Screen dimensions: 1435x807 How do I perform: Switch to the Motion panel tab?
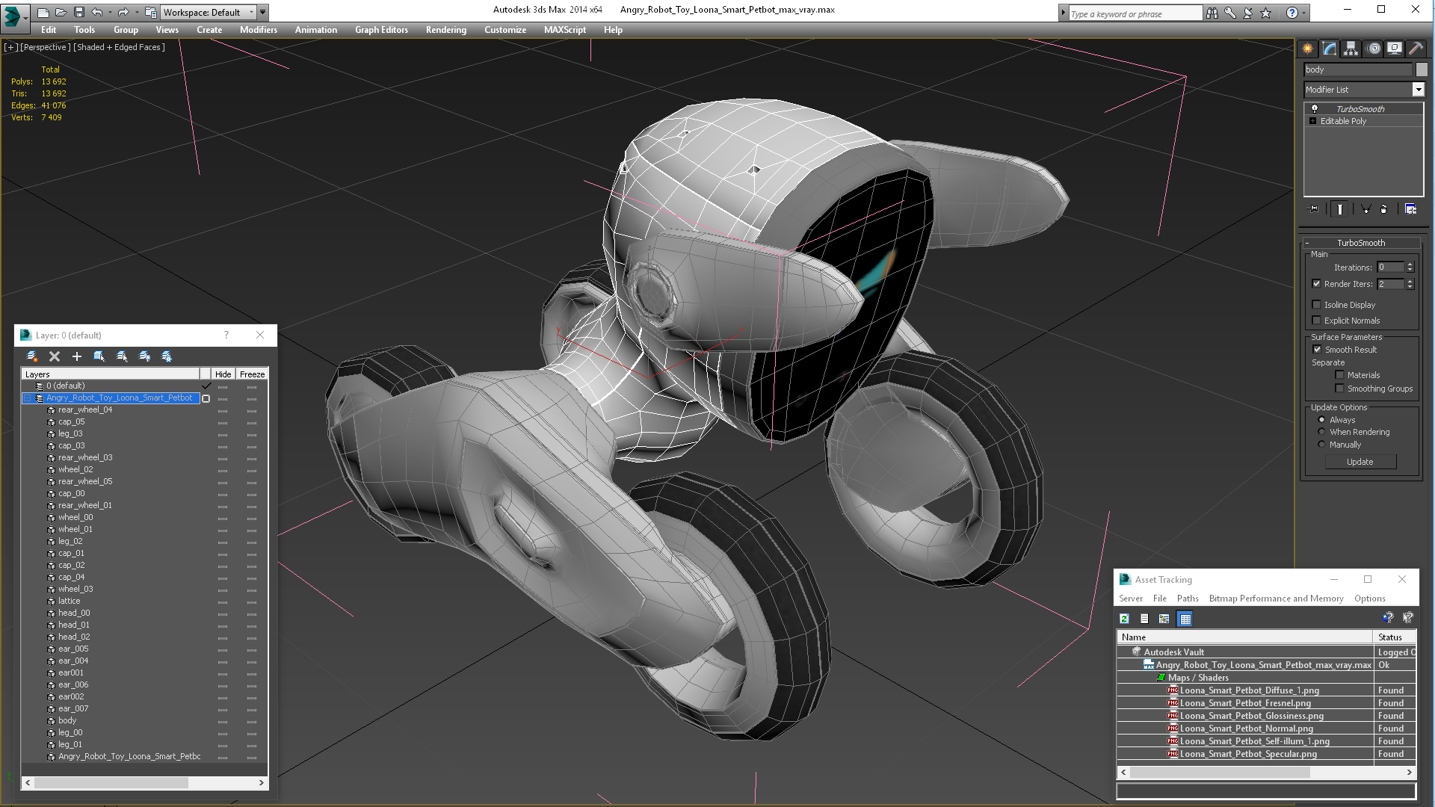point(1373,49)
